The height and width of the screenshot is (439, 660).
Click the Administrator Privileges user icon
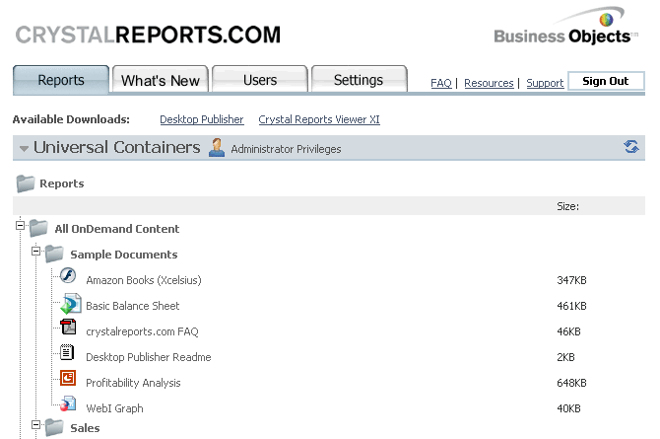coord(217,148)
